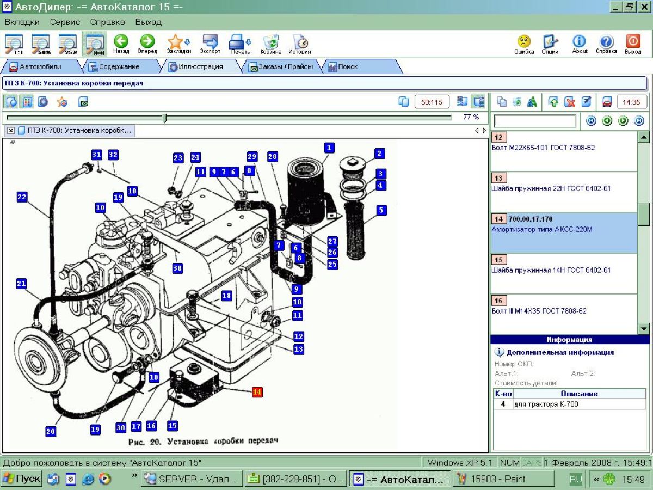
Task: Open Опции (Options) icon
Action: click(550, 44)
